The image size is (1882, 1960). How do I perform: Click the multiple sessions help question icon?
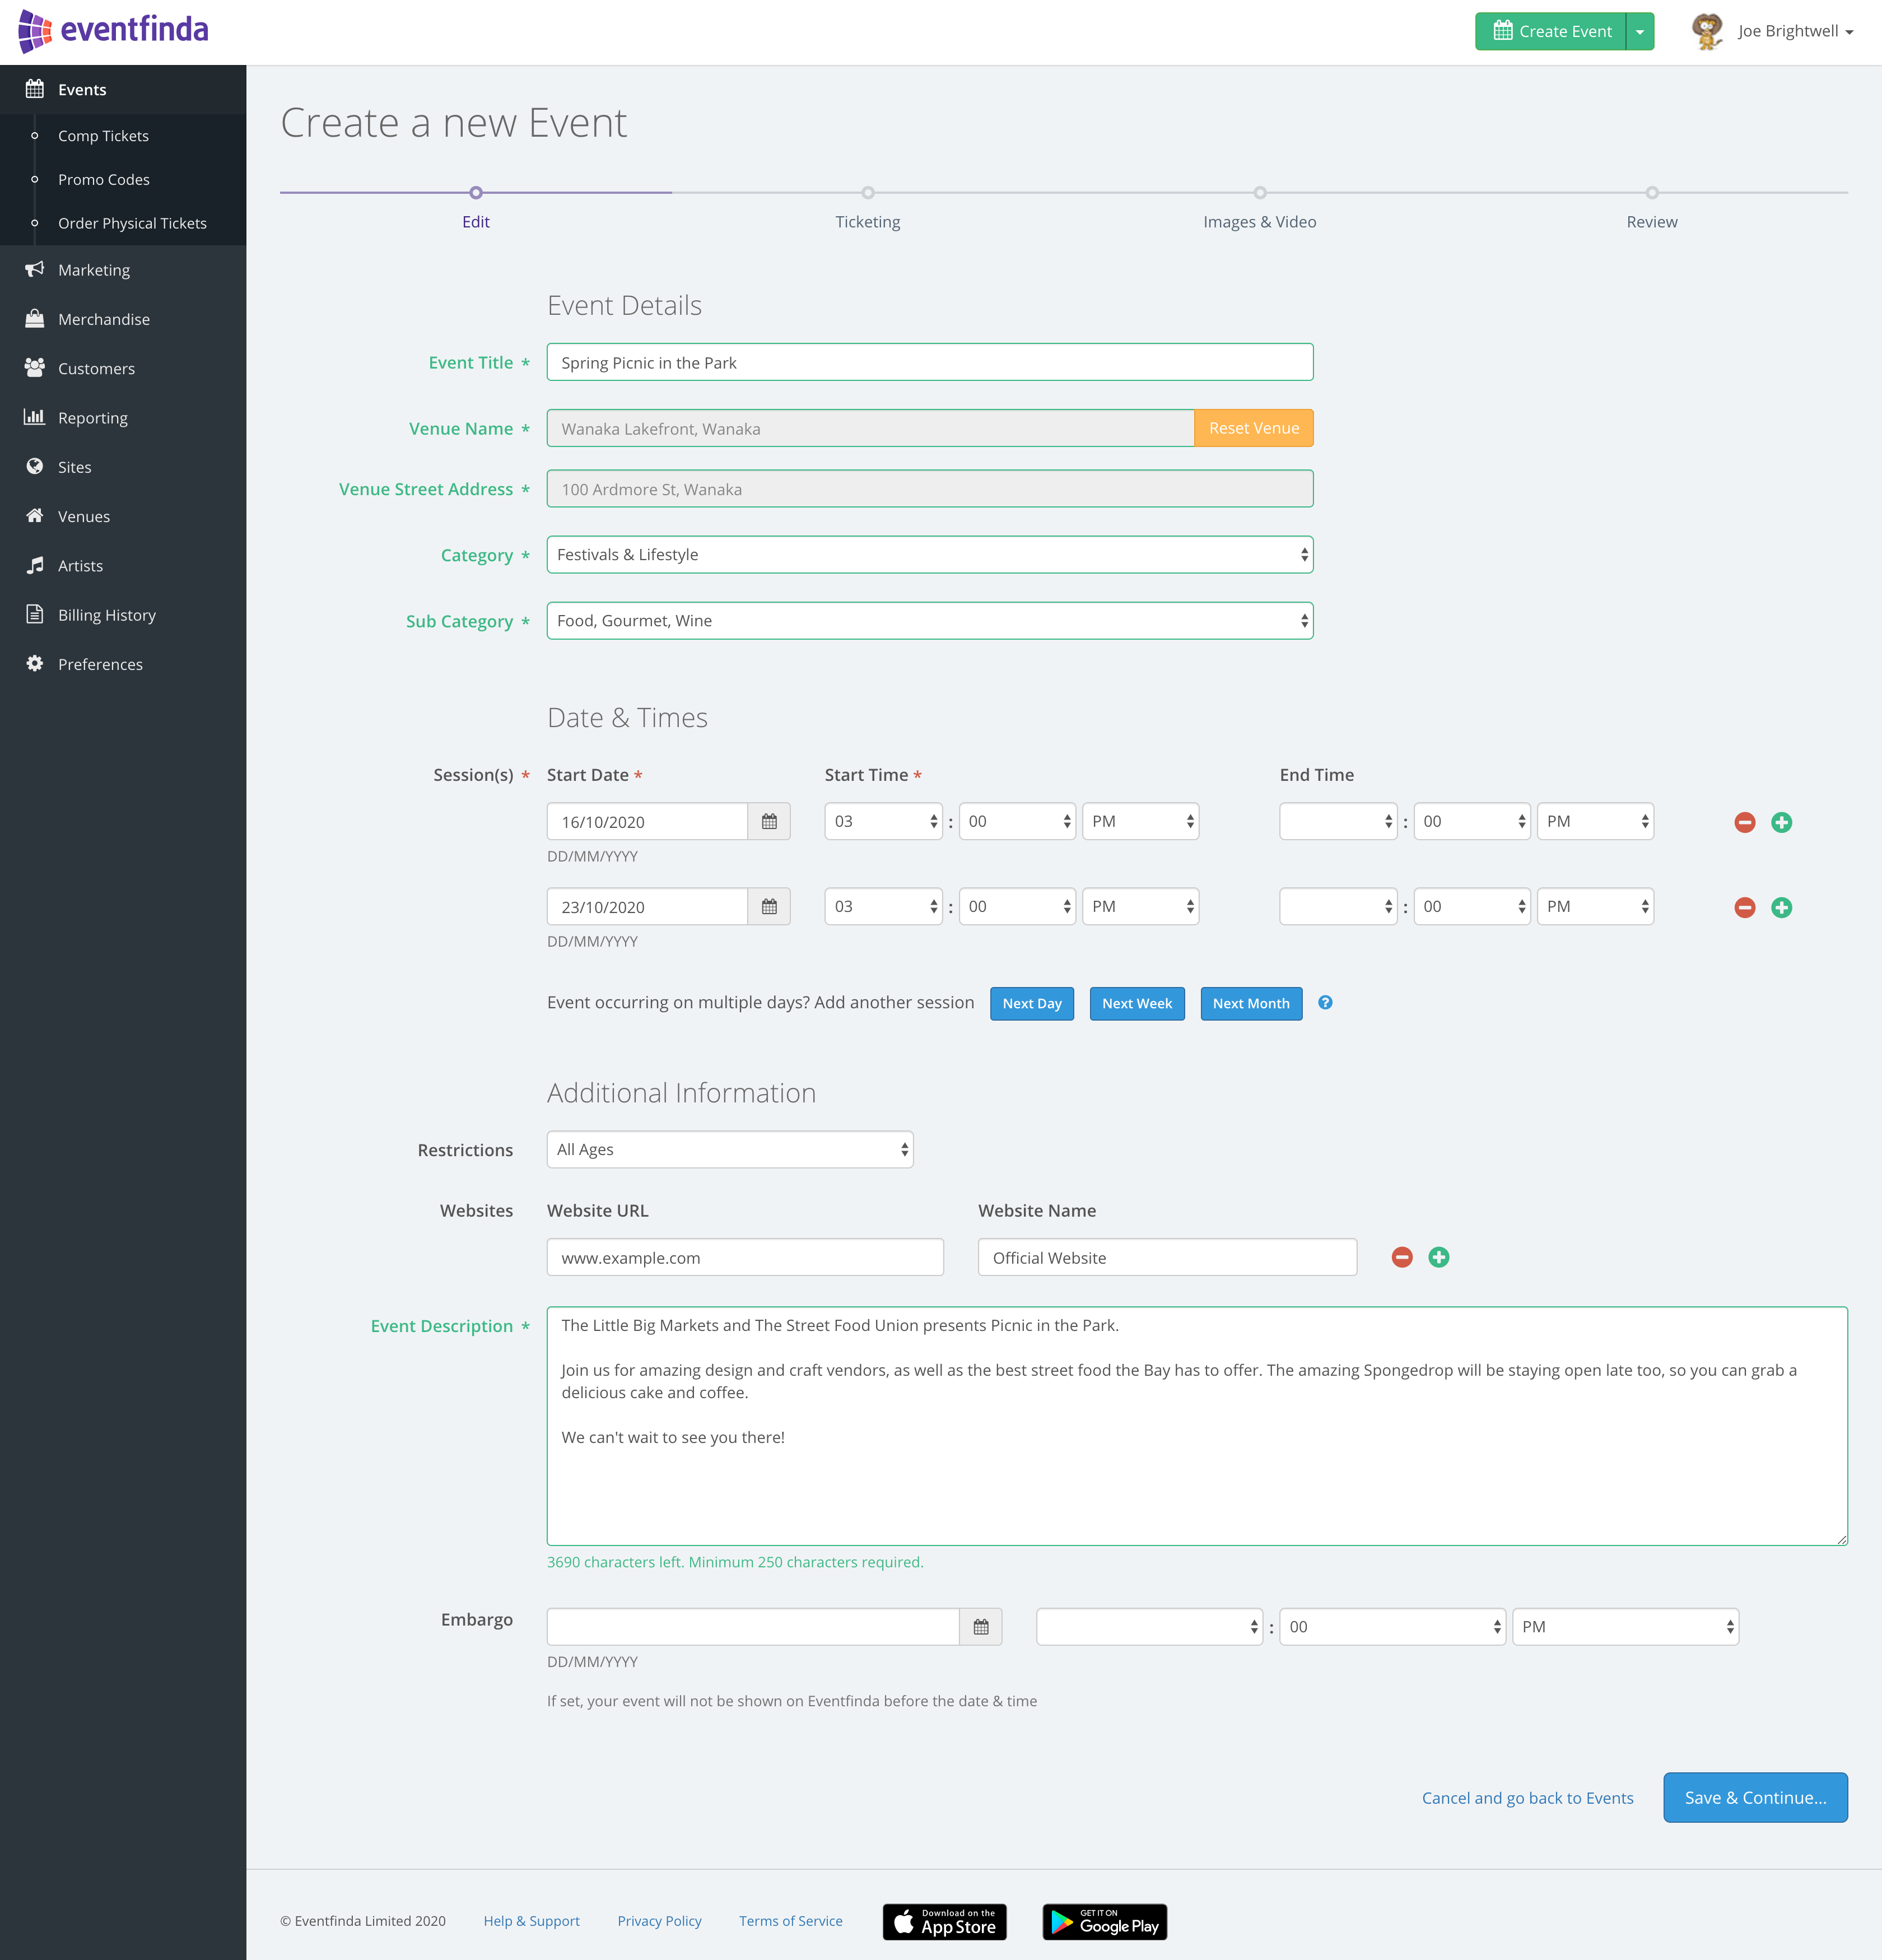tap(1325, 1003)
